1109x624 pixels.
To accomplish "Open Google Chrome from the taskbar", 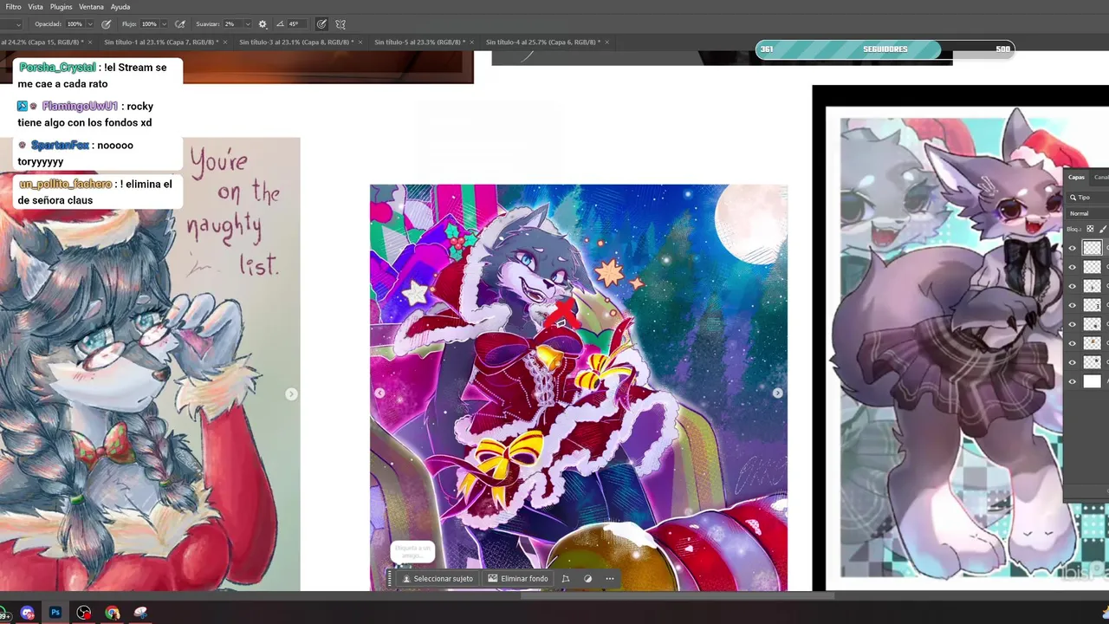I will click(x=112, y=613).
